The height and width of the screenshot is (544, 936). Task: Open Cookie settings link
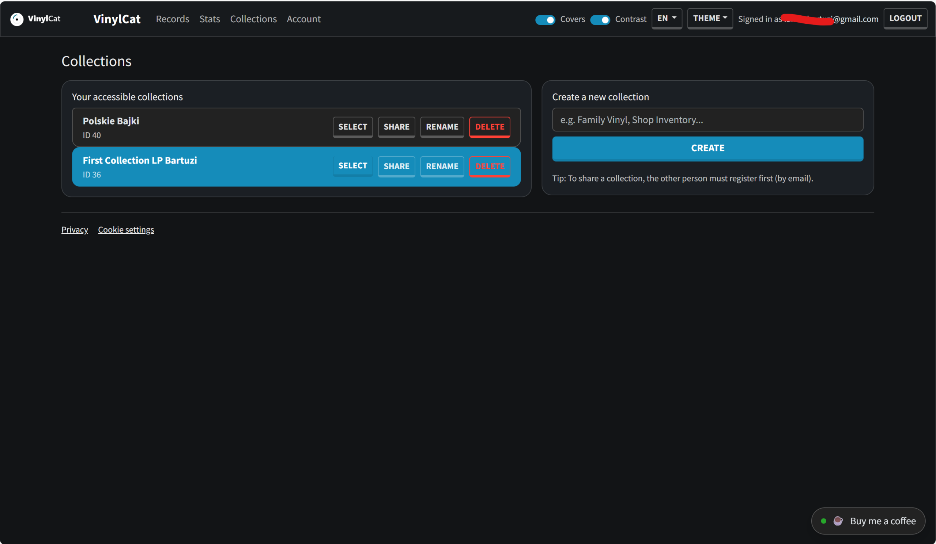pyautogui.click(x=125, y=230)
